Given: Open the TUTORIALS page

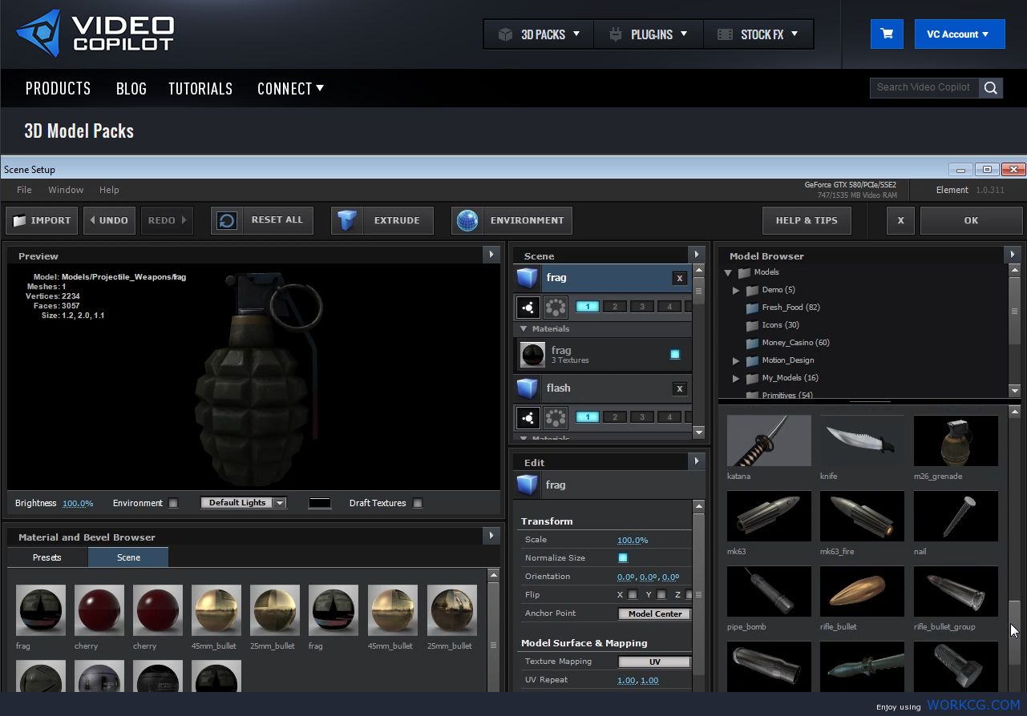Looking at the screenshot, I should tap(200, 89).
